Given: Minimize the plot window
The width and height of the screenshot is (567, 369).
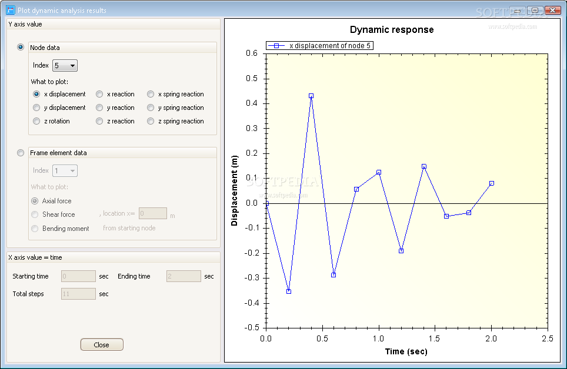Looking at the screenshot, I should click(x=518, y=11).
